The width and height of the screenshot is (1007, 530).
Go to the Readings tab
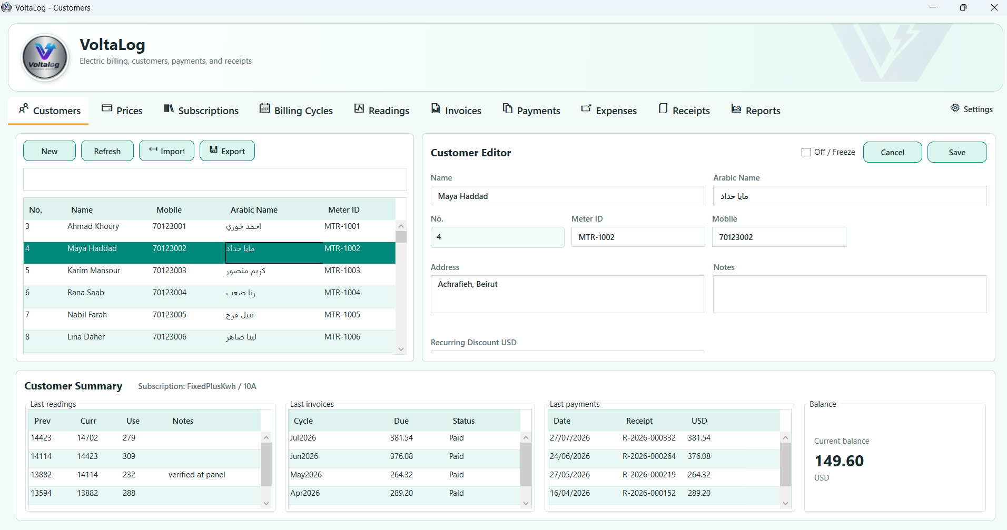(382, 111)
